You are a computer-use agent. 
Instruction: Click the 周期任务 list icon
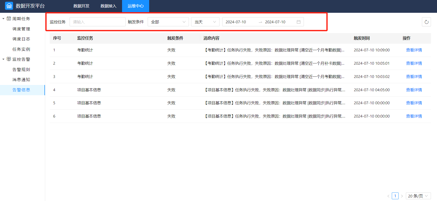[9, 19]
